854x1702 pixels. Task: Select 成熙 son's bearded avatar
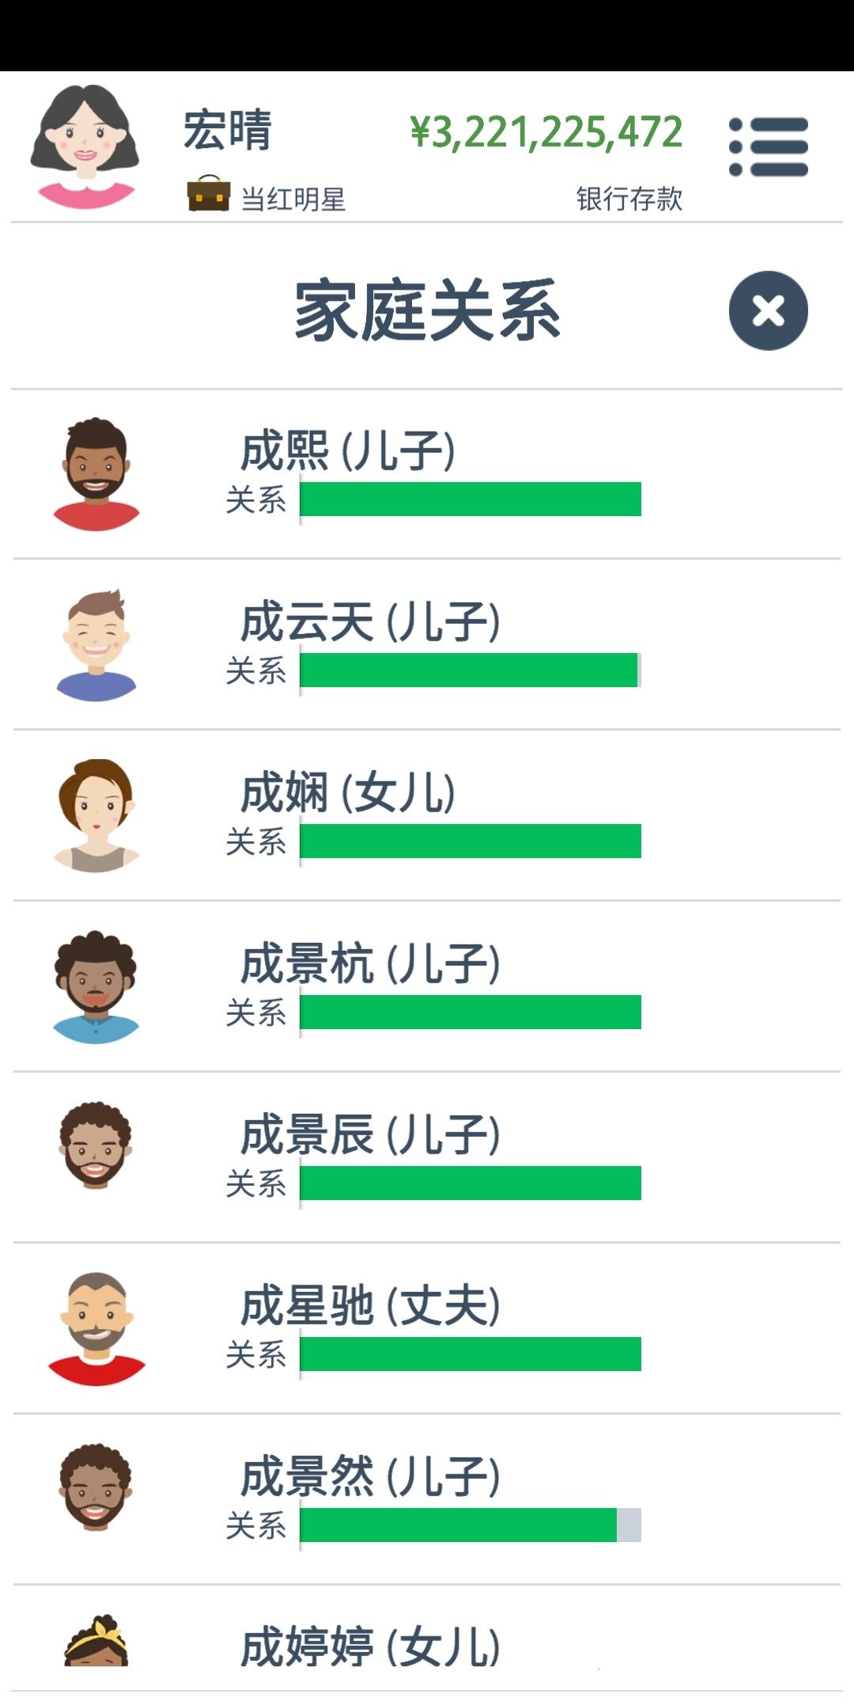[96, 474]
